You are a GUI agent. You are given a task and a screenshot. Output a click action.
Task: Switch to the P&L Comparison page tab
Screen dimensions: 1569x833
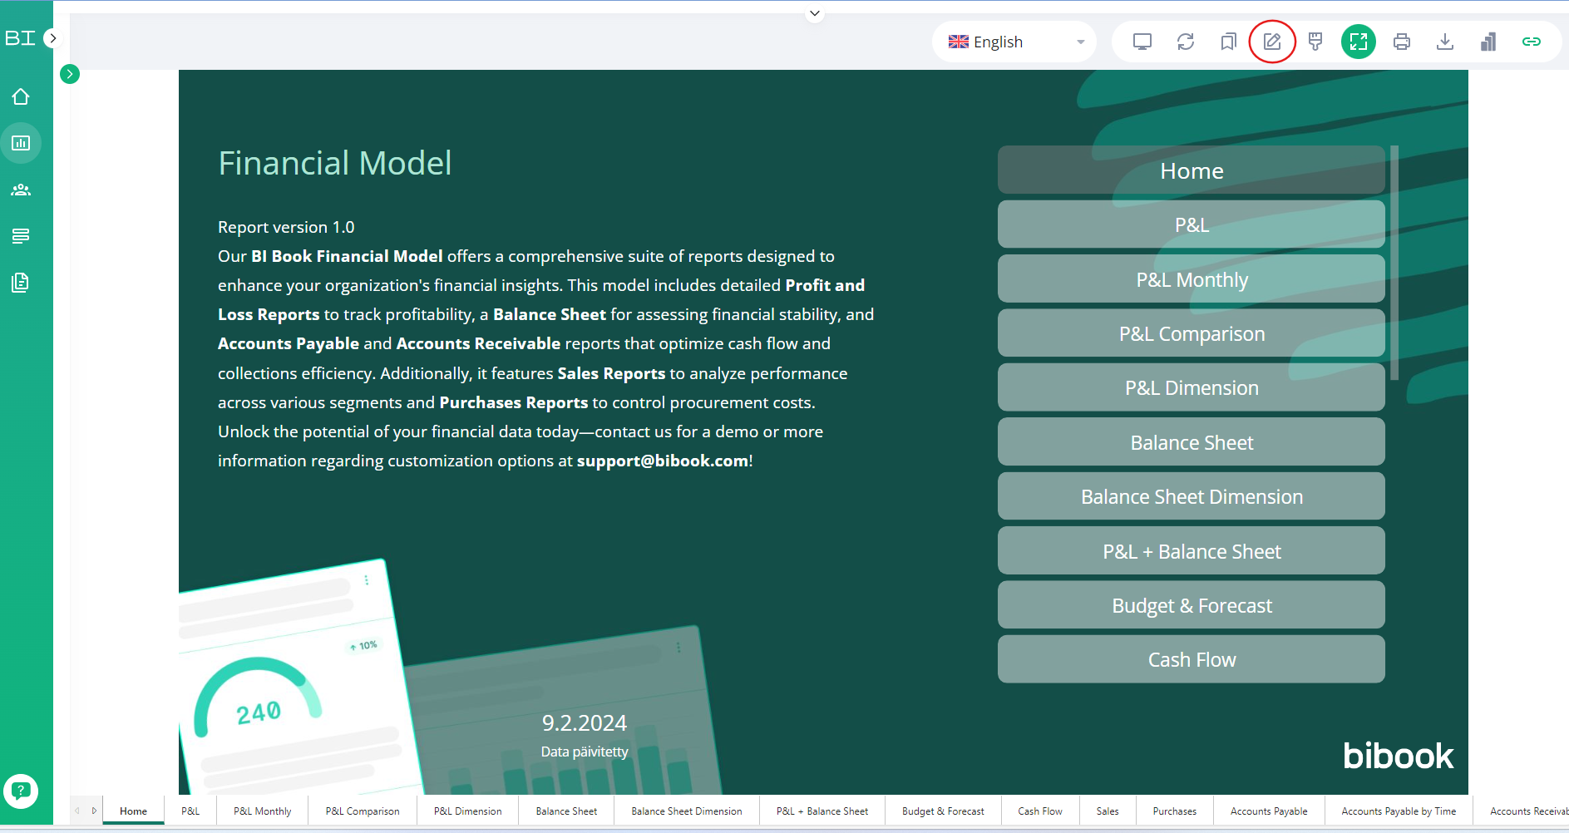(x=363, y=811)
